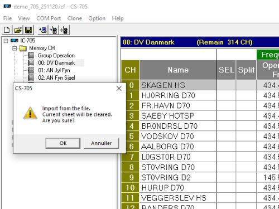Click the Clone read to PC icon
The width and height of the screenshot is (279, 209).
tap(43, 30)
